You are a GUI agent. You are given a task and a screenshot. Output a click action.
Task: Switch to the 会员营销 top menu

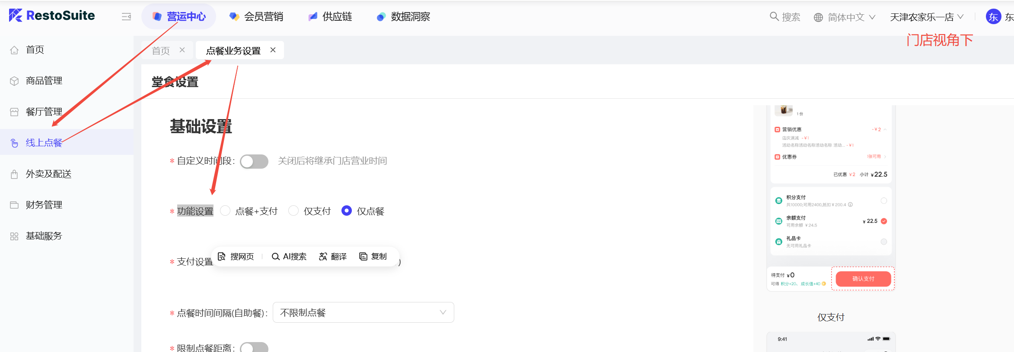256,17
